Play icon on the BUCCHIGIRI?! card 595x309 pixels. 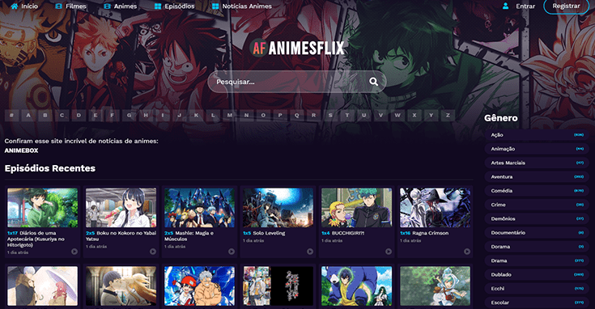point(389,252)
